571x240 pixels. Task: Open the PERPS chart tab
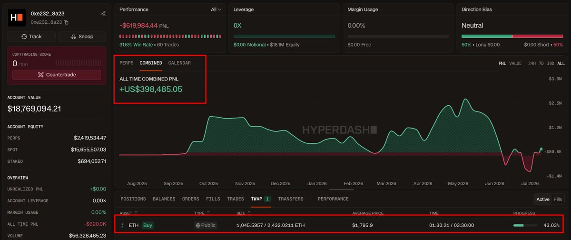[x=127, y=63]
